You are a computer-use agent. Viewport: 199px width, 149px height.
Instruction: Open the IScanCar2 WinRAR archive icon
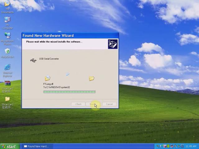click(7, 87)
